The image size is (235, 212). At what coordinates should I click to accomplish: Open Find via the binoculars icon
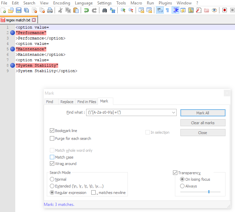tap(105, 10)
